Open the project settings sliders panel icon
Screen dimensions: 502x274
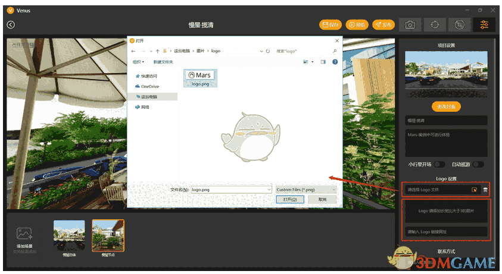point(484,24)
